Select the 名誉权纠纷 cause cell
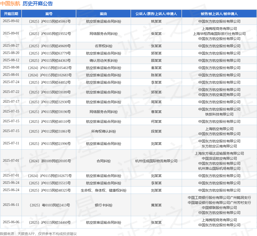The image size is (257, 236). (103, 46)
